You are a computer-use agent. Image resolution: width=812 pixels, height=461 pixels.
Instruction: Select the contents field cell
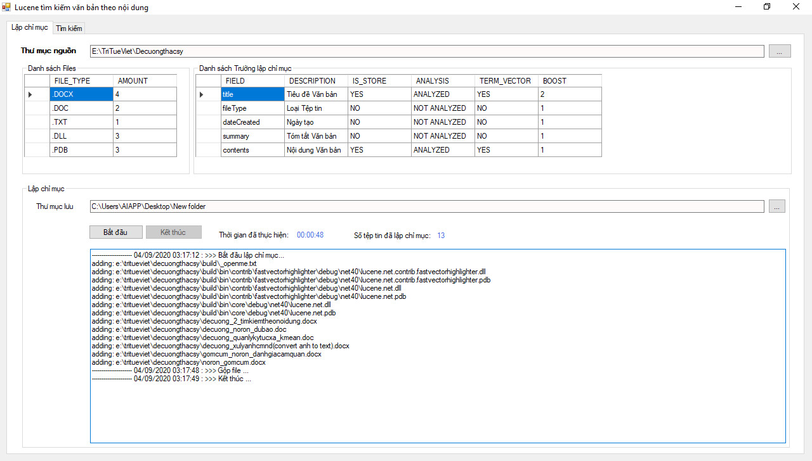click(x=253, y=150)
